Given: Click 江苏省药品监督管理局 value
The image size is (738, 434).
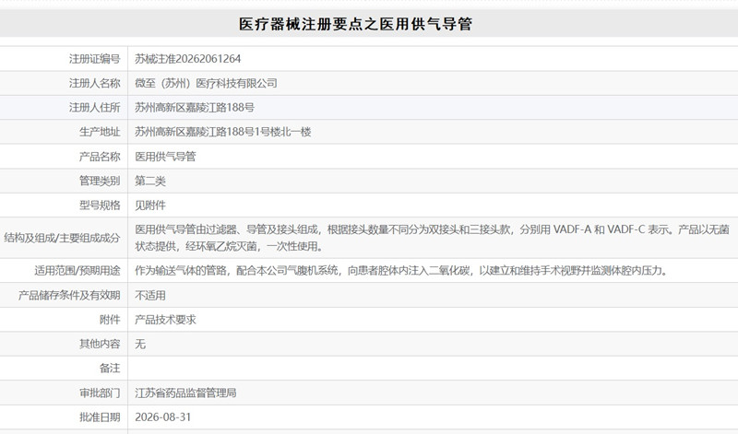Looking at the screenshot, I should [x=185, y=393].
